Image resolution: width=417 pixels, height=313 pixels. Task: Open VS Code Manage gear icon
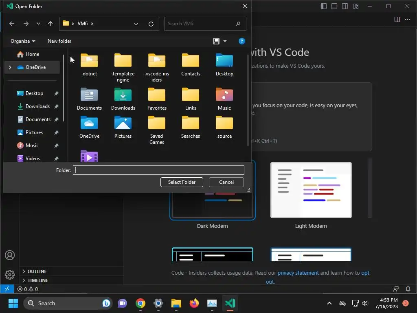(x=10, y=274)
